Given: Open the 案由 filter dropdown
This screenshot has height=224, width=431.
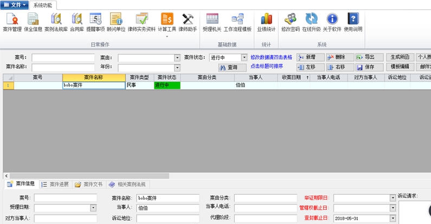Looking at the screenshot, I should (x=177, y=57).
